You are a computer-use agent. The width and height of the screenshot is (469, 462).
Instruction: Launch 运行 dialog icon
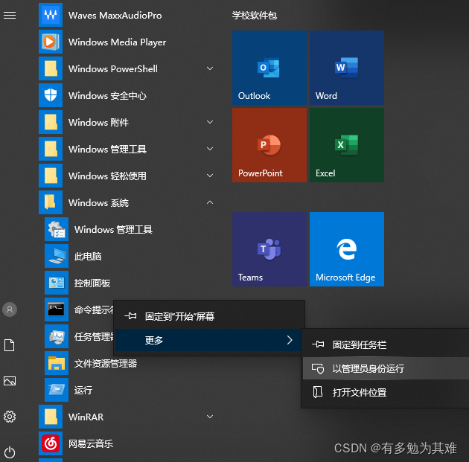(57, 390)
